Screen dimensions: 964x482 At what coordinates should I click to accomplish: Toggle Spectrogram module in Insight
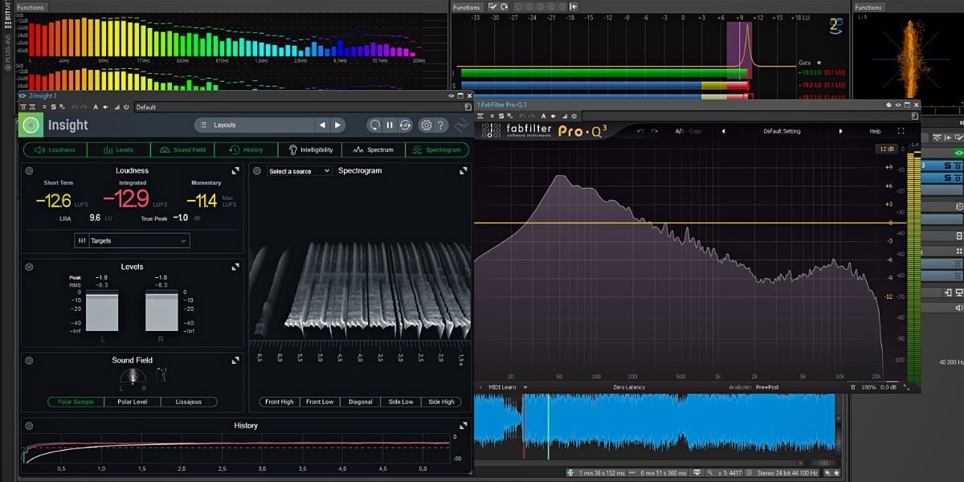pos(438,149)
